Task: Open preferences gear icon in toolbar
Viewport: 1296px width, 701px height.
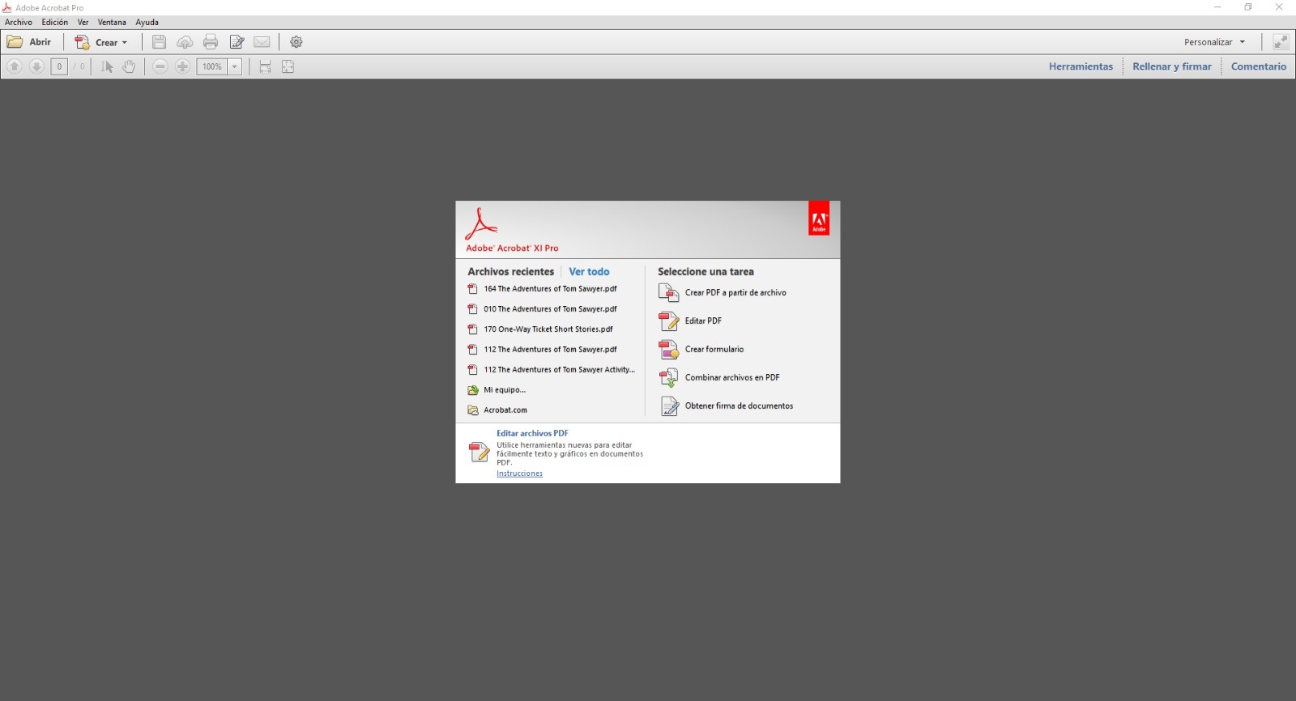Action: coord(296,42)
